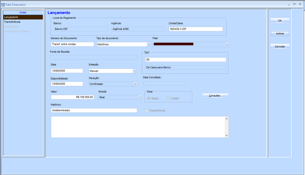Expand the Situação dropdown

[x=135, y=84]
